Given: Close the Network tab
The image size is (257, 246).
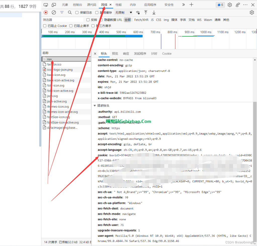Looking at the screenshot, I should coord(110,5).
